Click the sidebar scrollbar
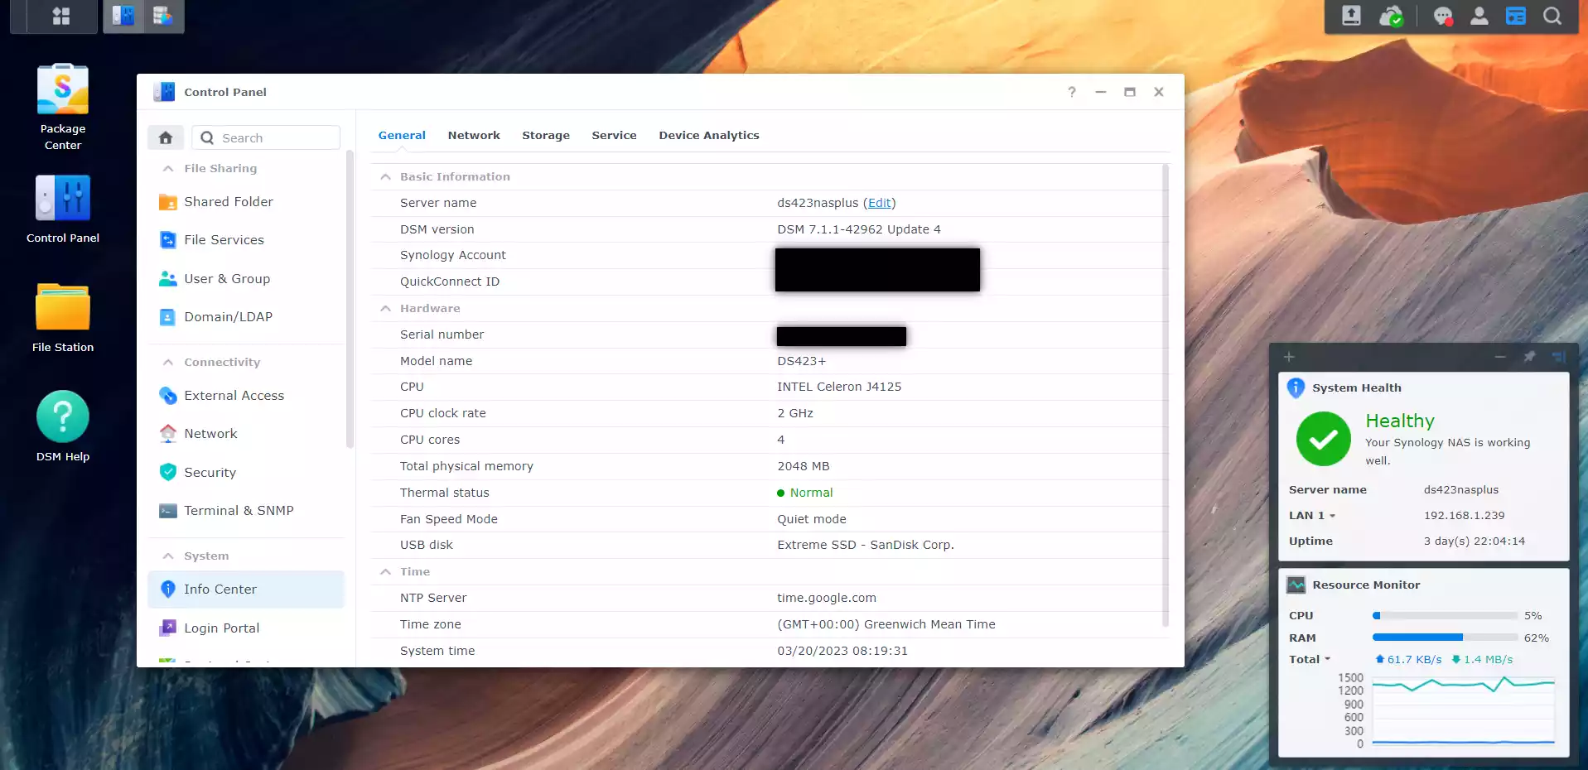The height and width of the screenshot is (770, 1588). 350,299
